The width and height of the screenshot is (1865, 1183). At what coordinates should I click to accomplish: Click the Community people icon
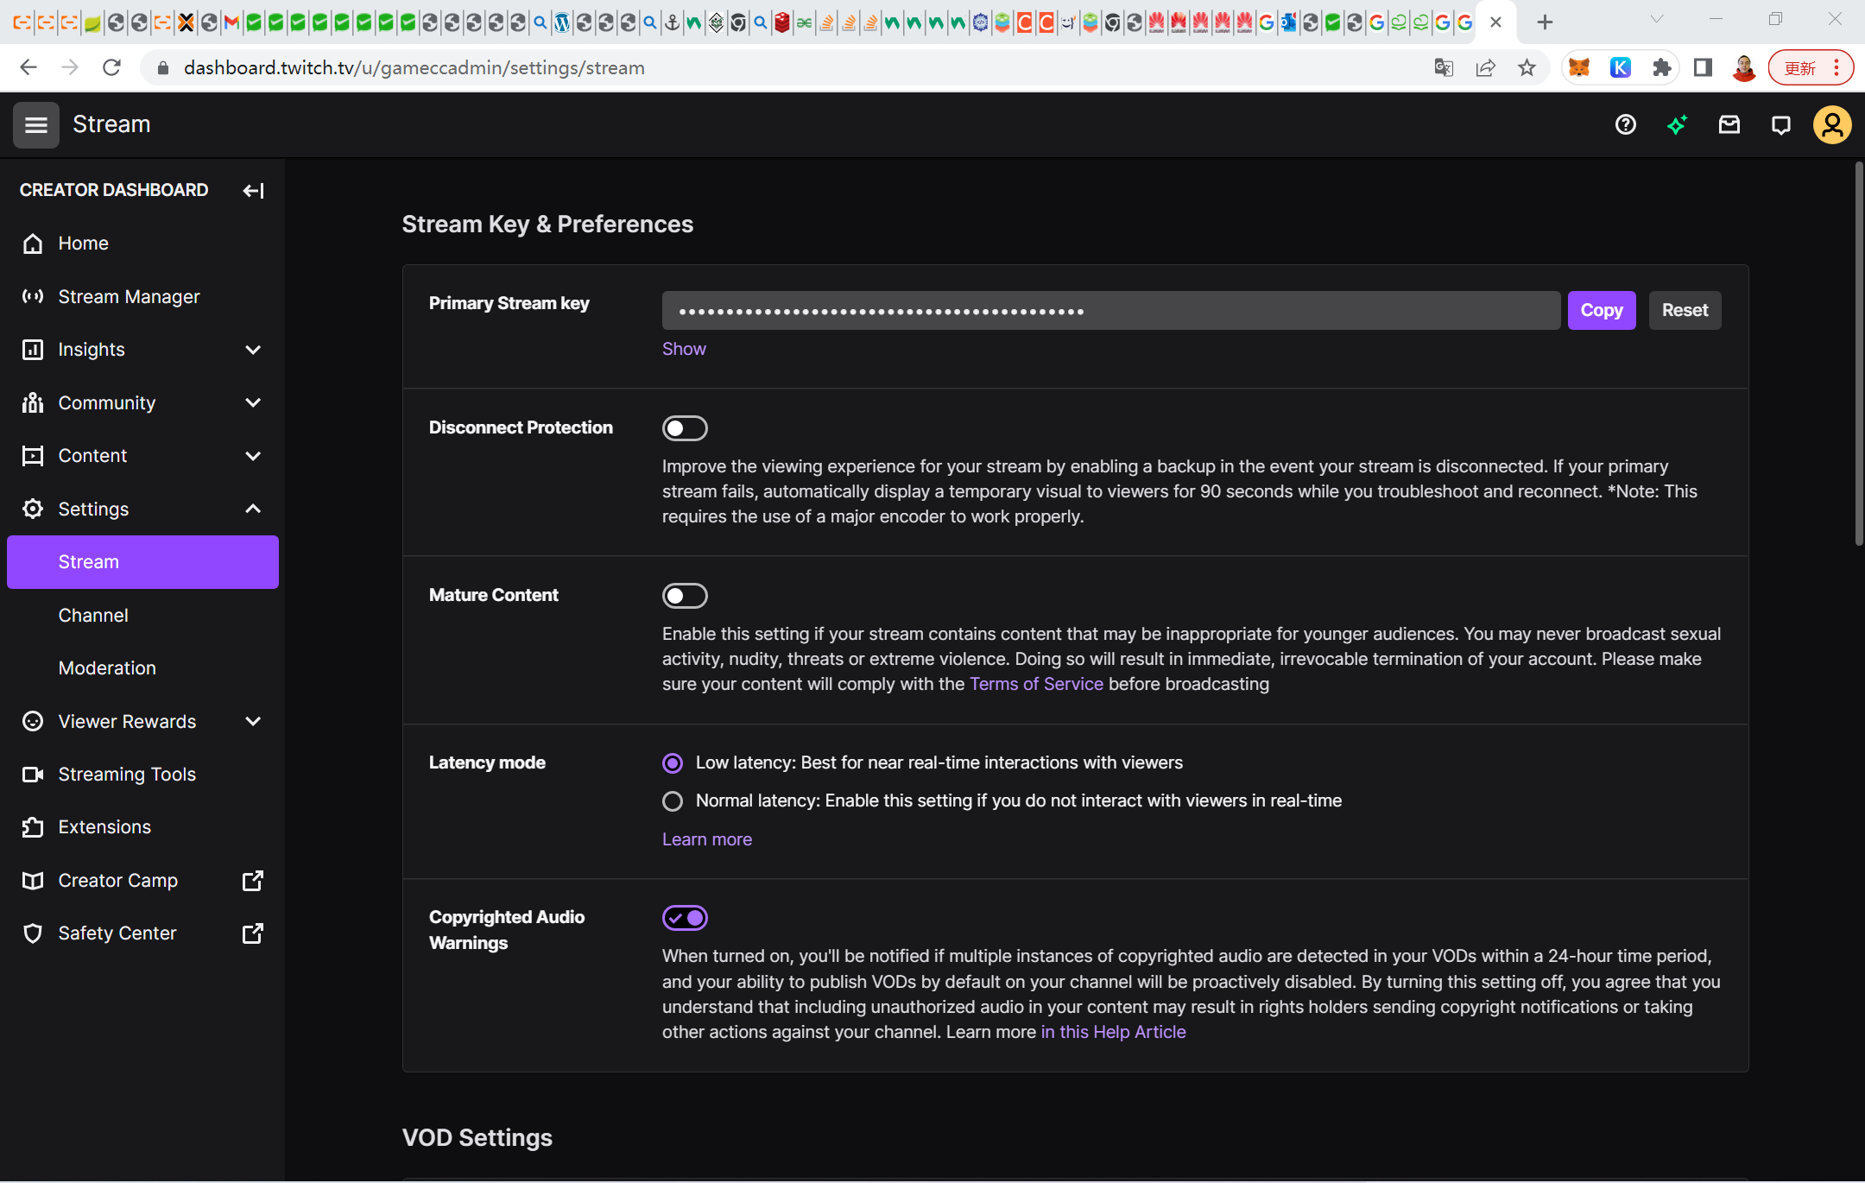click(33, 402)
